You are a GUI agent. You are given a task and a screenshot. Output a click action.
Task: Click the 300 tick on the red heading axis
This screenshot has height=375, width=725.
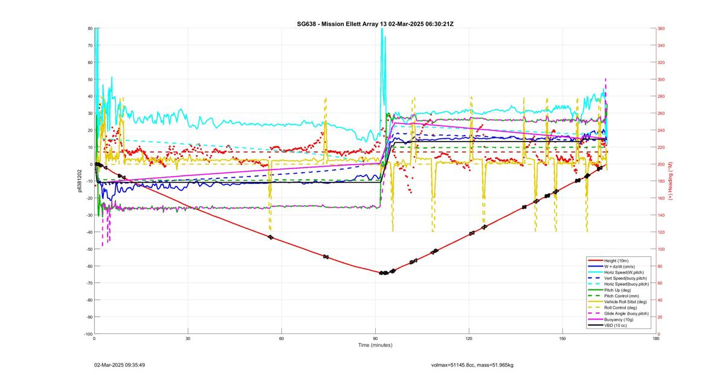tap(662, 80)
